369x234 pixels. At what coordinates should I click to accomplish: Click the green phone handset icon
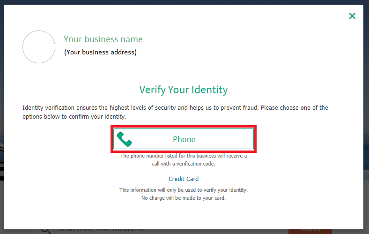[x=124, y=139]
